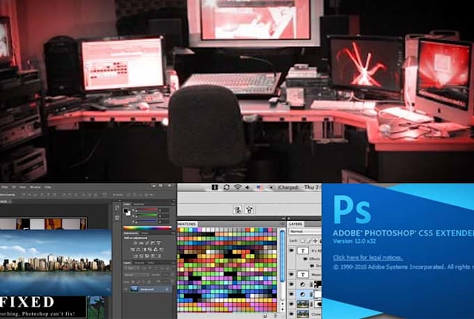Switch to the Paths tab
This screenshot has height=319, width=474.
pyautogui.click(x=151, y=263)
